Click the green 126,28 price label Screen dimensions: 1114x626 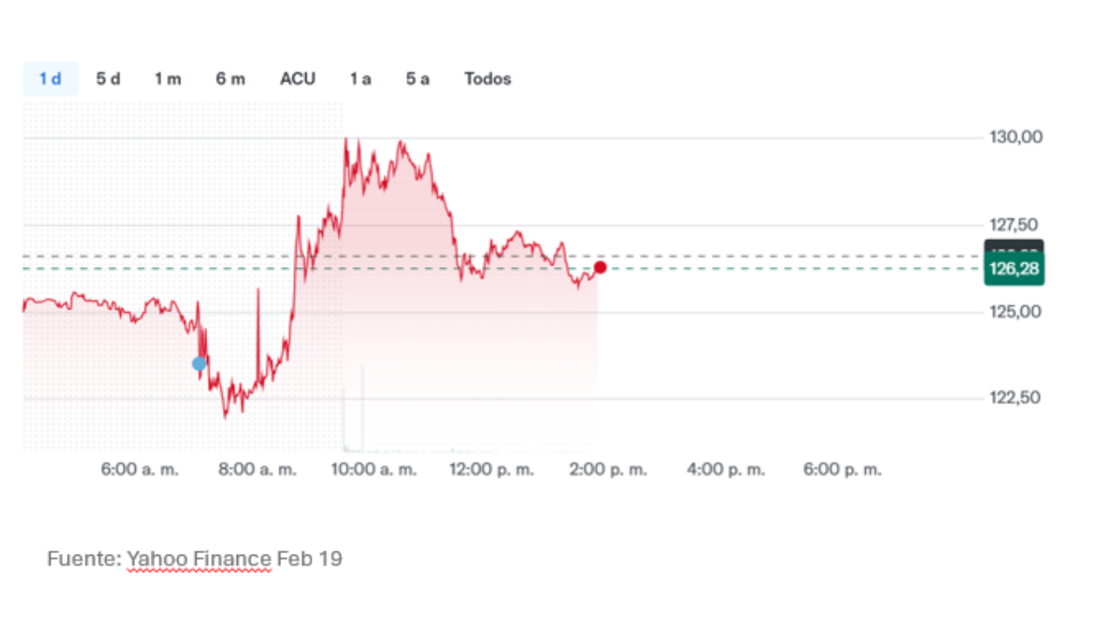click(x=1014, y=270)
